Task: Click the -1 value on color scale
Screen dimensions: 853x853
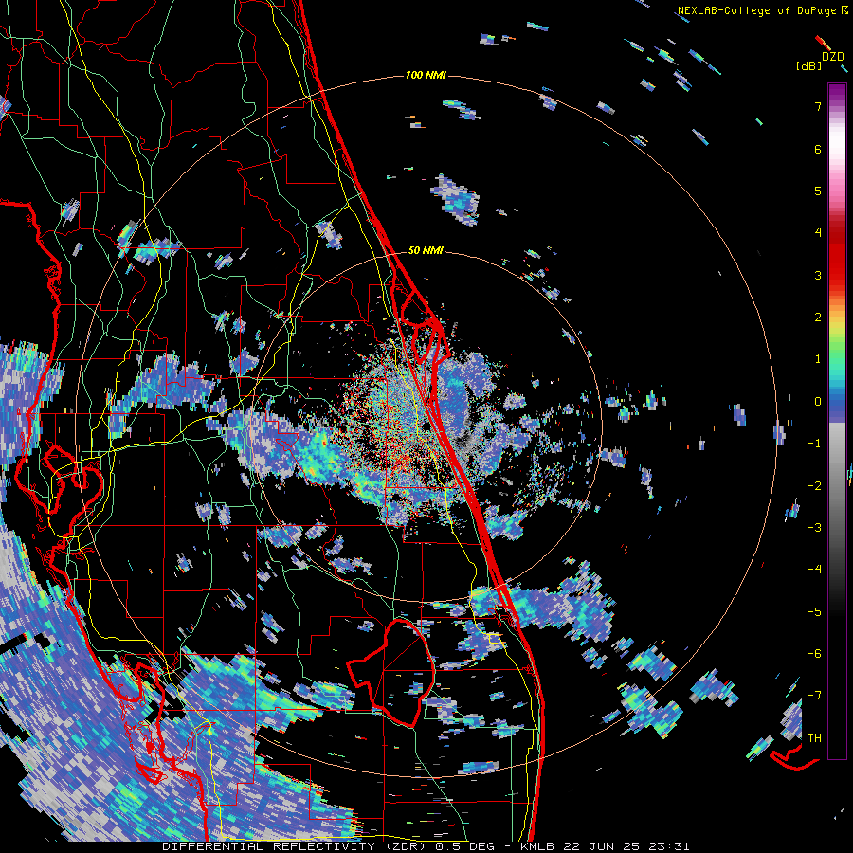Action: point(814,444)
